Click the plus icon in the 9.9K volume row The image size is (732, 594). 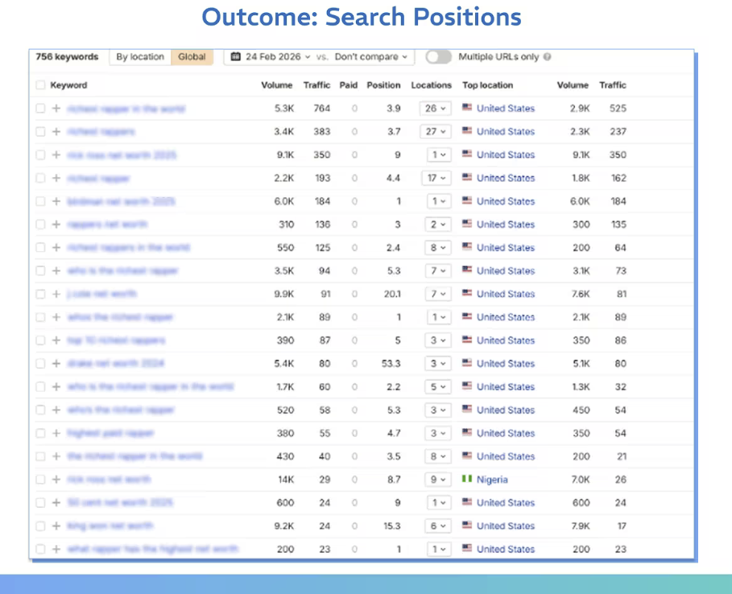point(56,295)
